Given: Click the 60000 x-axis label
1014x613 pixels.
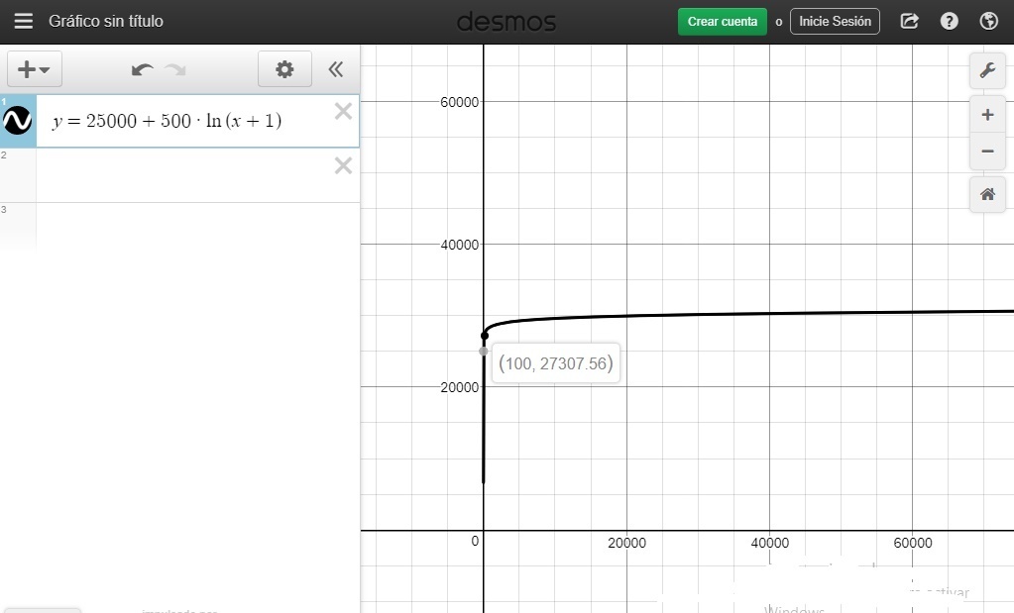Looking at the screenshot, I should (x=913, y=544).
